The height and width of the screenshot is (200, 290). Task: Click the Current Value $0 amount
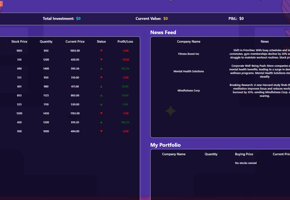click(166, 19)
